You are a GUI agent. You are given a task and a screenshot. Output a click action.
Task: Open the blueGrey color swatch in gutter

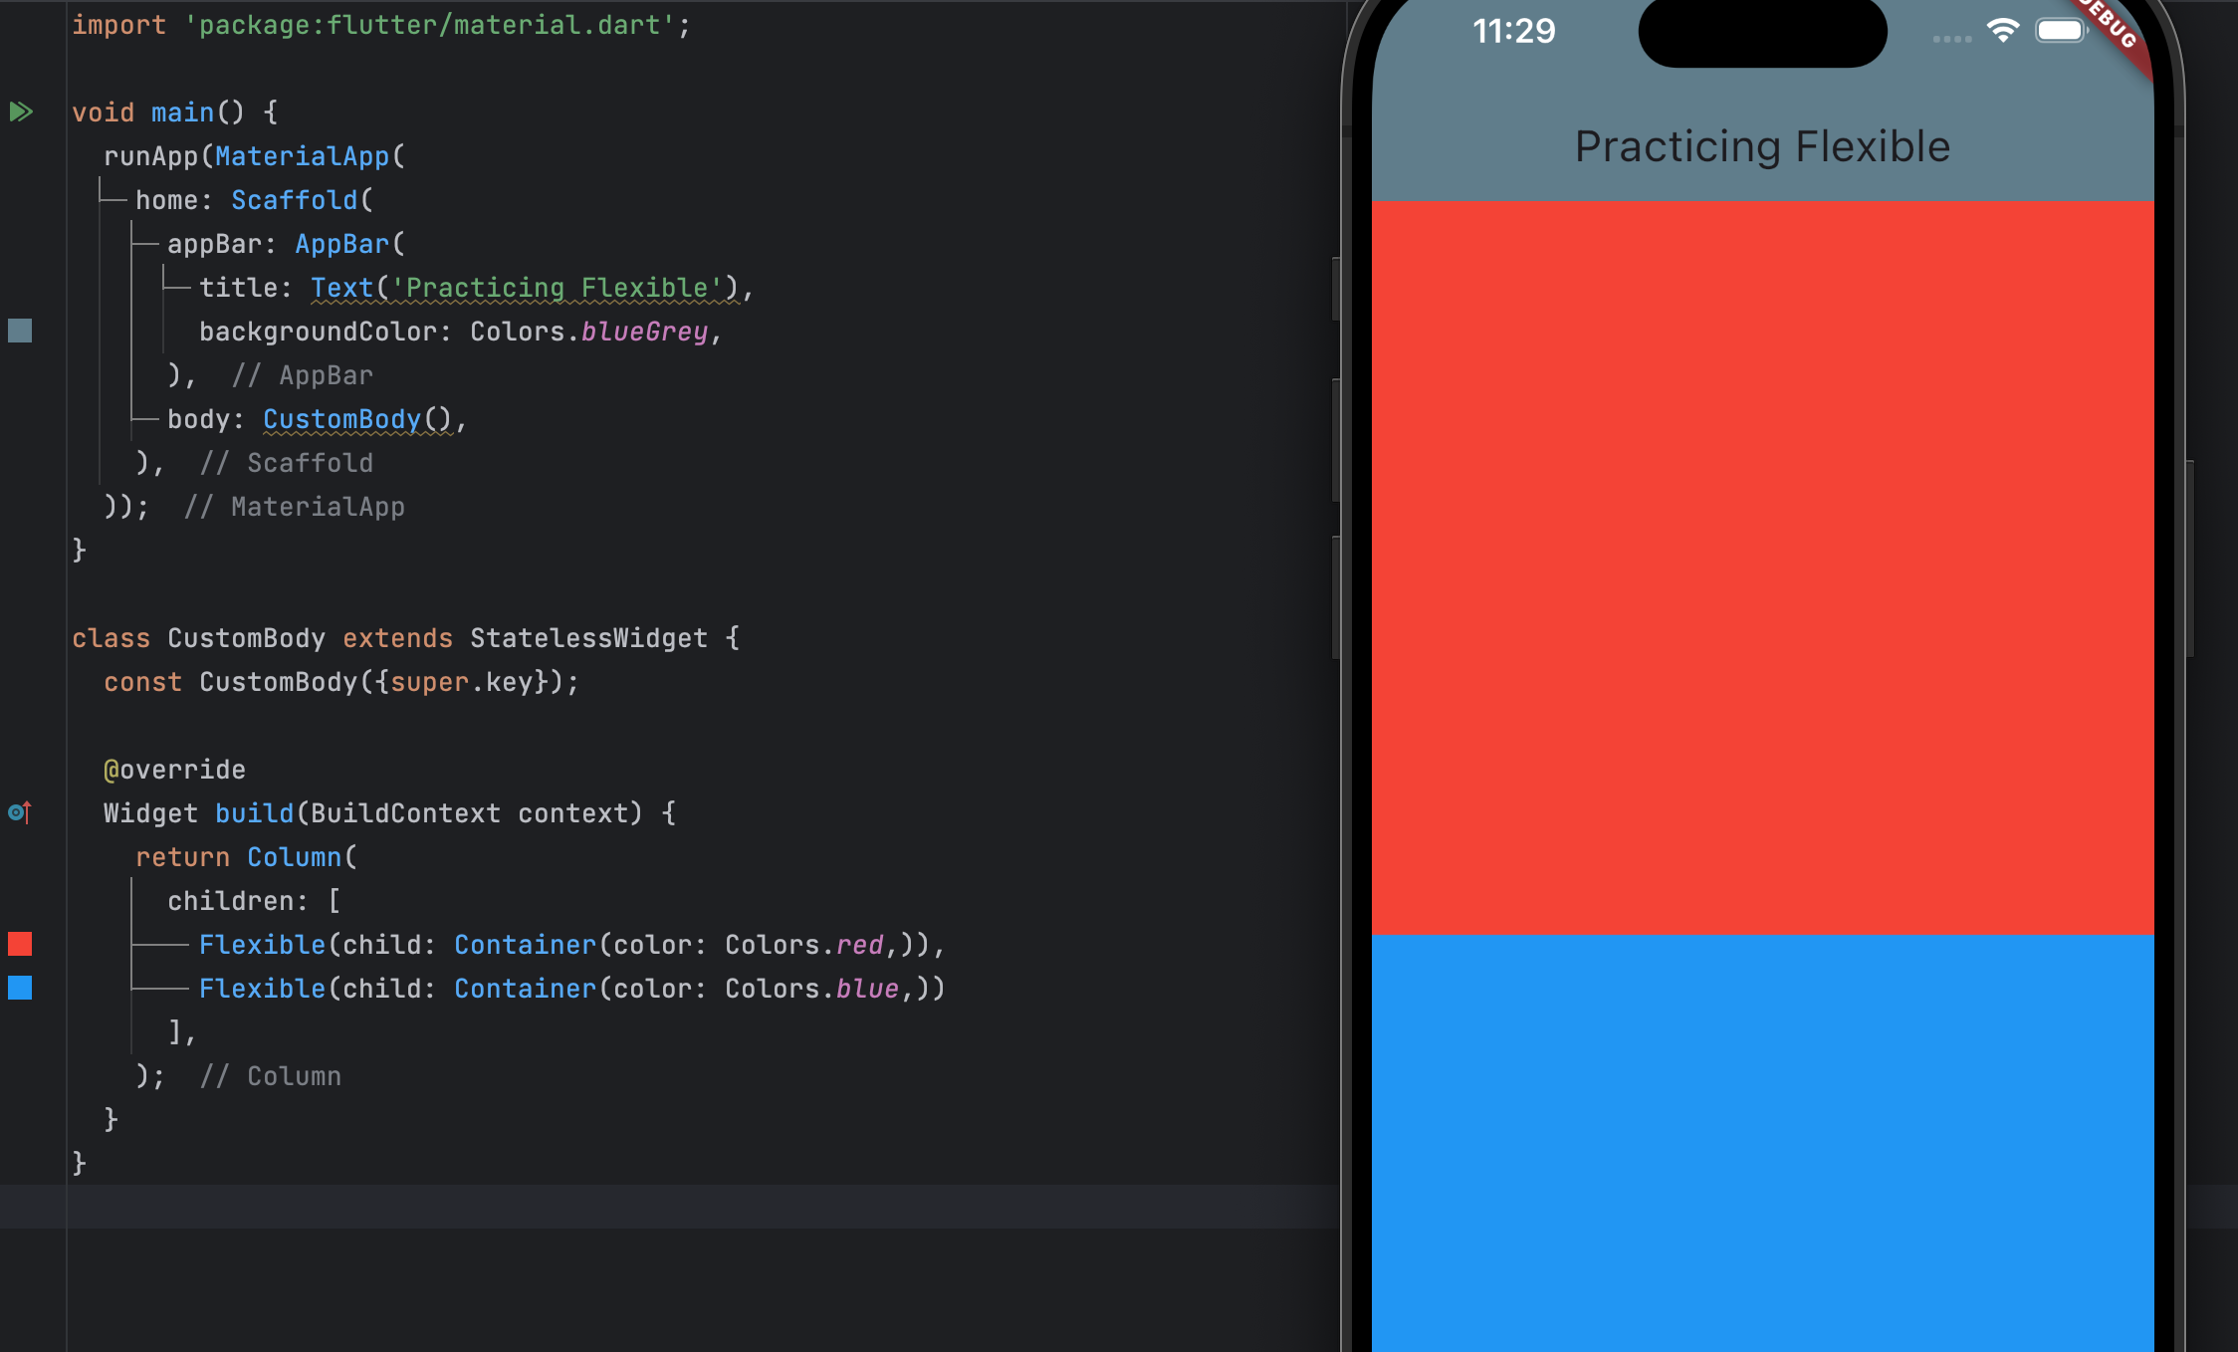(x=20, y=331)
